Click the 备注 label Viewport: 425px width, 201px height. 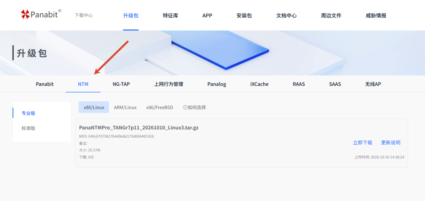tap(83, 143)
